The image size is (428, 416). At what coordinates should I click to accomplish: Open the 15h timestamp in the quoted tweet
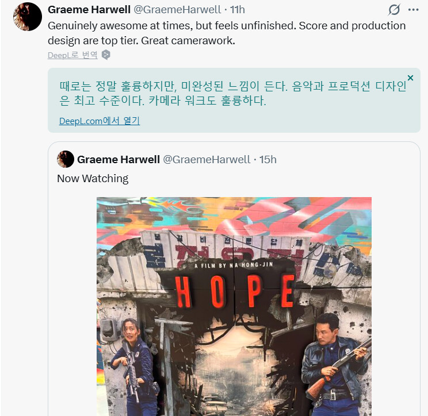(267, 160)
